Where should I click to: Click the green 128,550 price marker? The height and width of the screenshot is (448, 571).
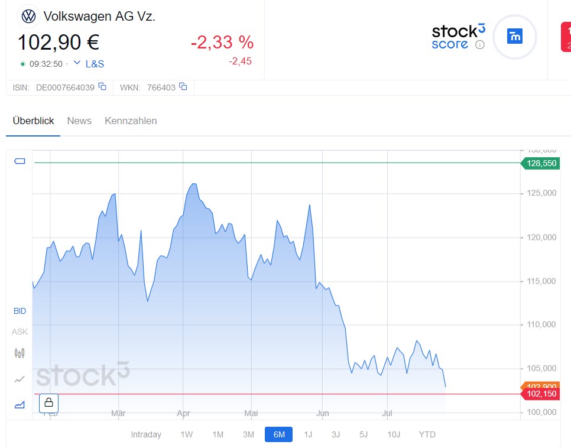point(541,163)
